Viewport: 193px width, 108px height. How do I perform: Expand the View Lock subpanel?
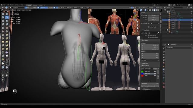[x=146, y=30]
